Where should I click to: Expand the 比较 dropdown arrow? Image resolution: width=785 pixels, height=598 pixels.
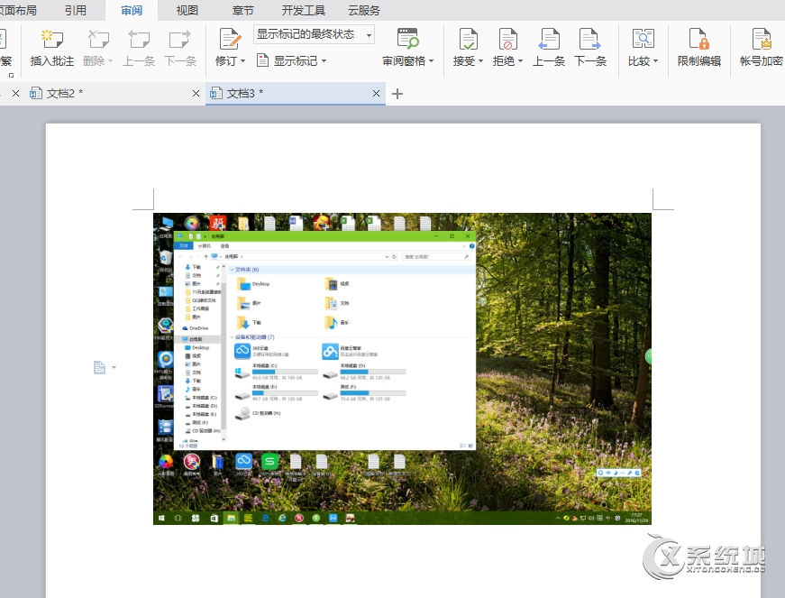pos(655,61)
